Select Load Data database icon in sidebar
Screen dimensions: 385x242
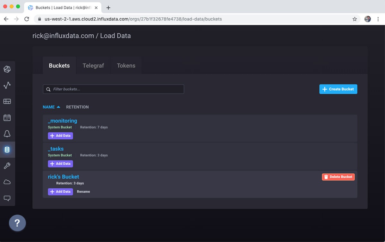pos(7,150)
